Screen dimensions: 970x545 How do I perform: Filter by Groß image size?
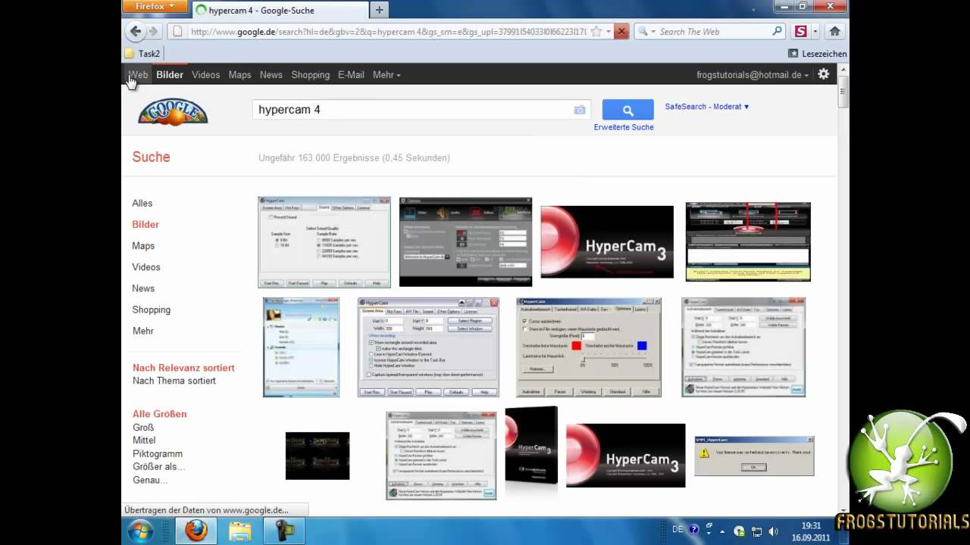coord(143,428)
